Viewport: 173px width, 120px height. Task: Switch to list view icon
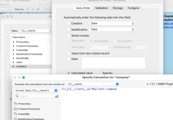click(x=33, y=9)
